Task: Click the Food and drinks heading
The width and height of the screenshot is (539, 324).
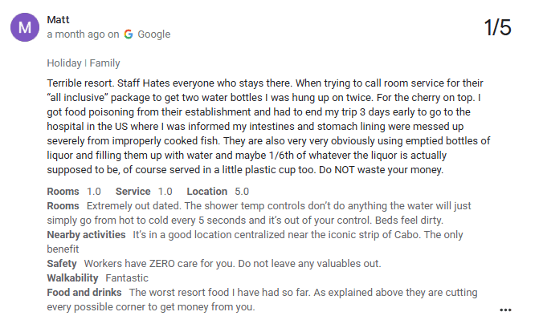Action: tap(84, 292)
